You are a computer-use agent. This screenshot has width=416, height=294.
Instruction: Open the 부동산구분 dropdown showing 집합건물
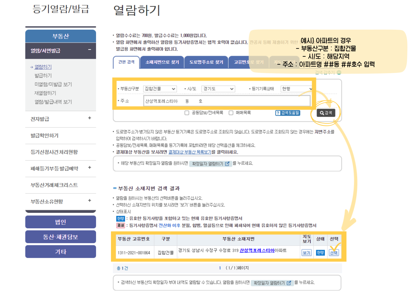pos(160,89)
